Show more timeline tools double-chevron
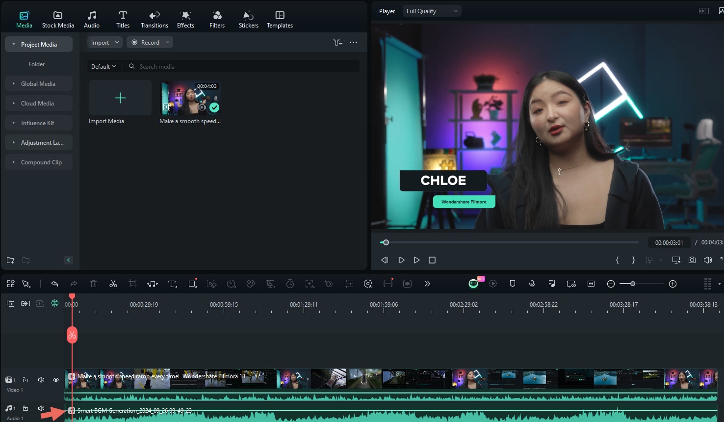Screen dimensions: 724x422 click(x=427, y=284)
